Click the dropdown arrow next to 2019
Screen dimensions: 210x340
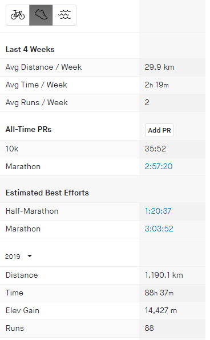pyautogui.click(x=30, y=256)
